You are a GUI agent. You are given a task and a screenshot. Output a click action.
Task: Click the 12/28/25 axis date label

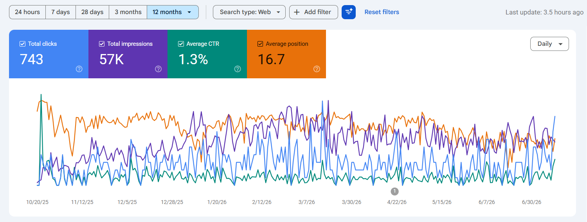pyautogui.click(x=172, y=202)
